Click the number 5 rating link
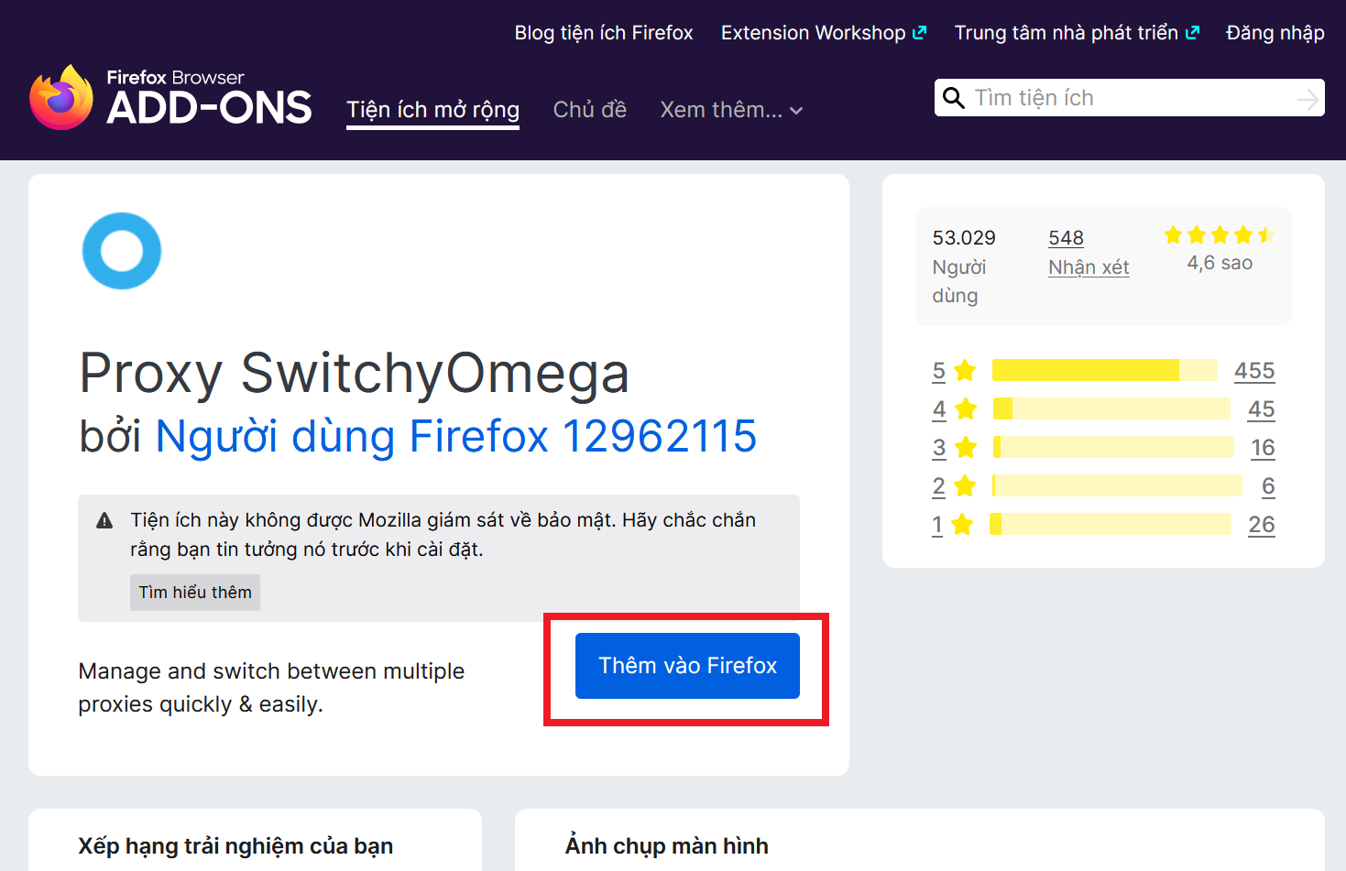 (x=939, y=371)
